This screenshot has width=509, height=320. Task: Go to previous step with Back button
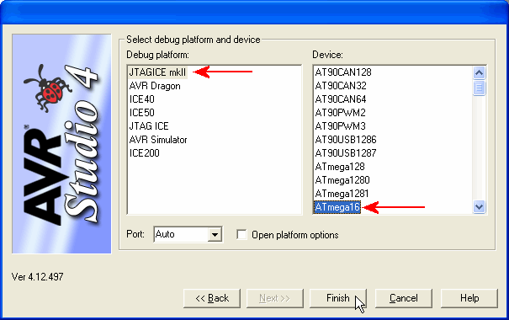(x=212, y=298)
